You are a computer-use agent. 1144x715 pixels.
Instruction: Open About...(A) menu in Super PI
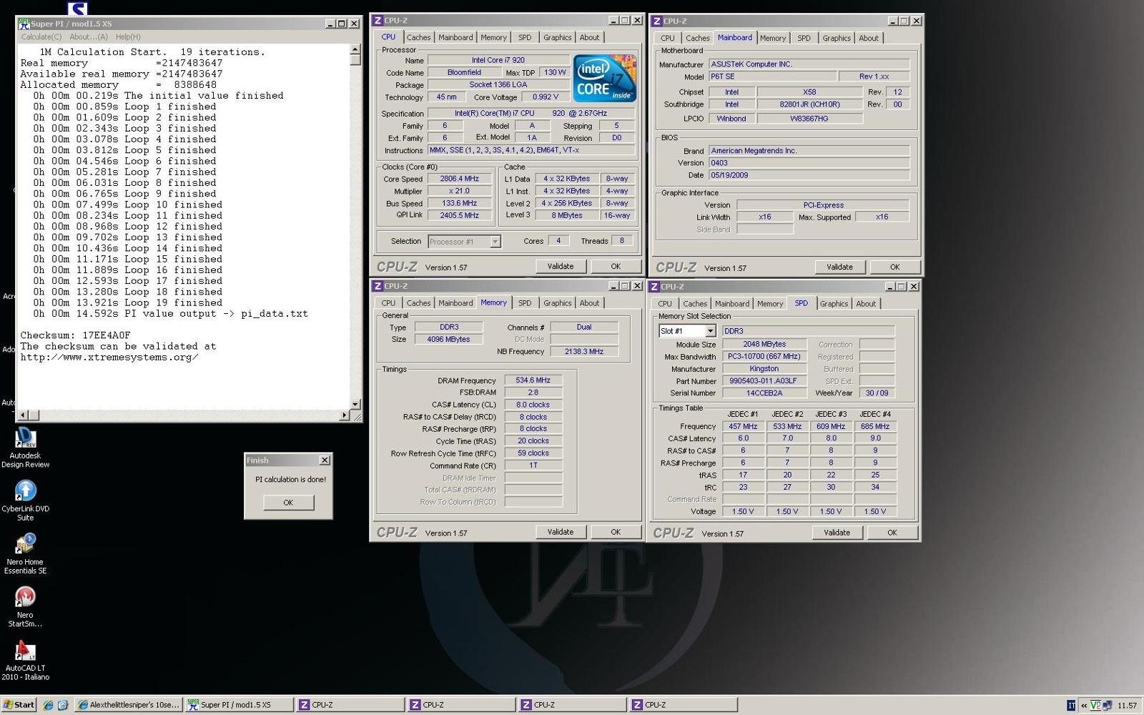[89, 37]
